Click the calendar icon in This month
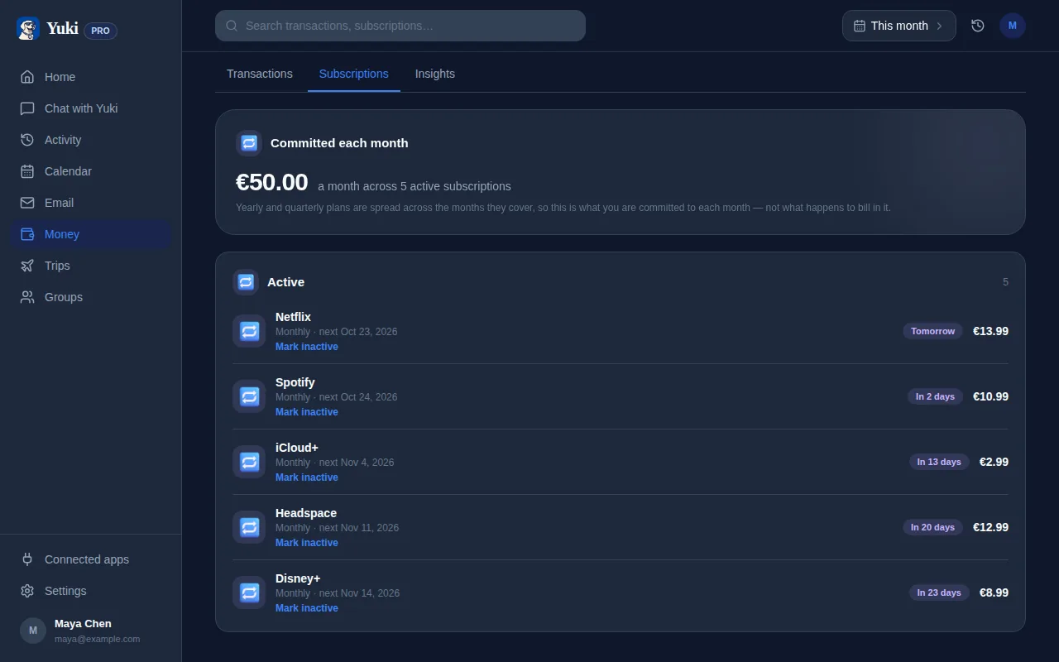 860,26
